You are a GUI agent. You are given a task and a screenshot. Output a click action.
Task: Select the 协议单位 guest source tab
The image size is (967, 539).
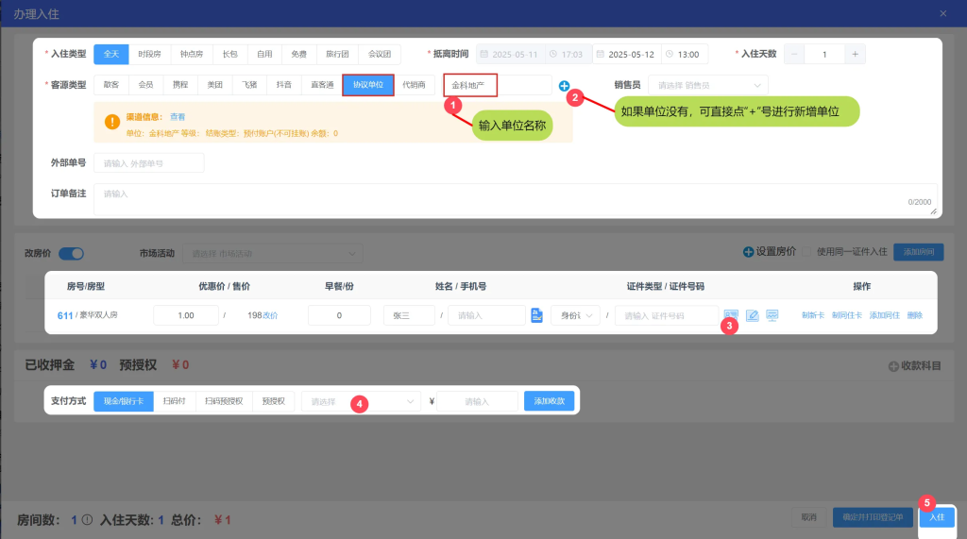pos(367,85)
